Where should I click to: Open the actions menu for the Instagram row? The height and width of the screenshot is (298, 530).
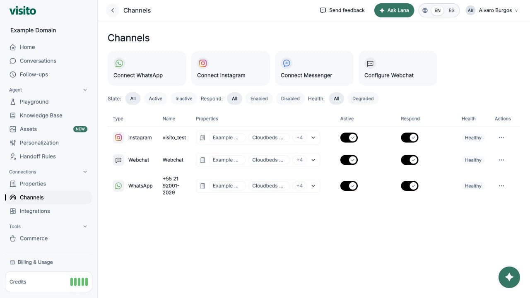pos(501,137)
